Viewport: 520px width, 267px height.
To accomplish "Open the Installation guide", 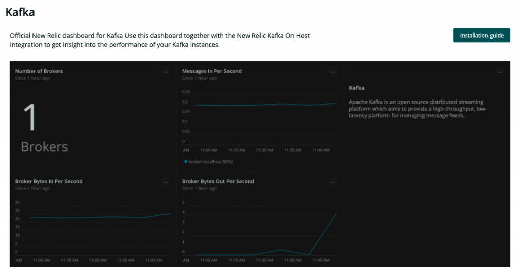I will tap(481, 35).
